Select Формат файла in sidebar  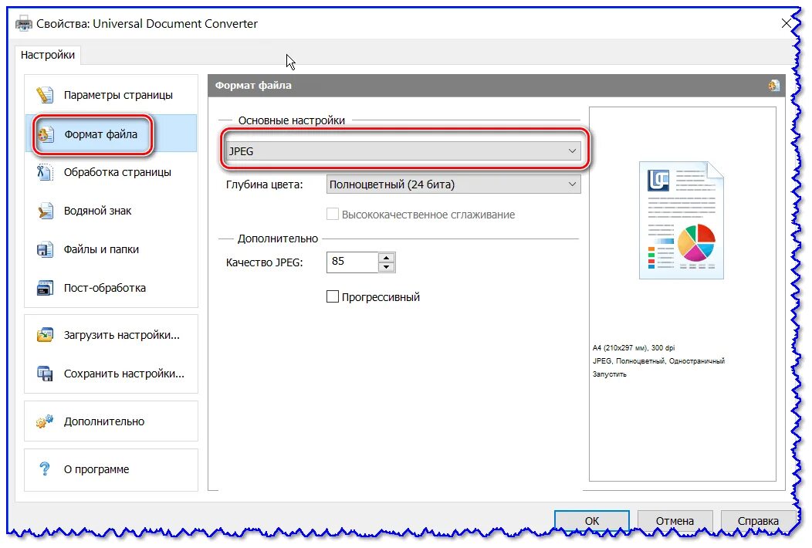(x=111, y=134)
